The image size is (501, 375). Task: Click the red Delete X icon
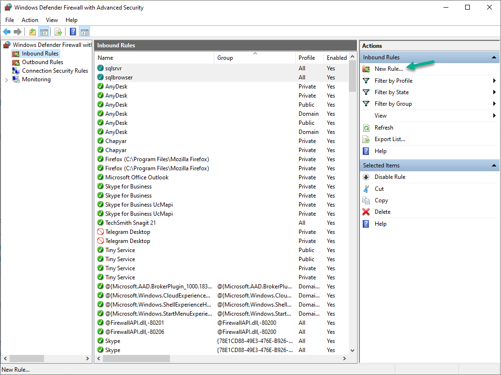(x=366, y=212)
